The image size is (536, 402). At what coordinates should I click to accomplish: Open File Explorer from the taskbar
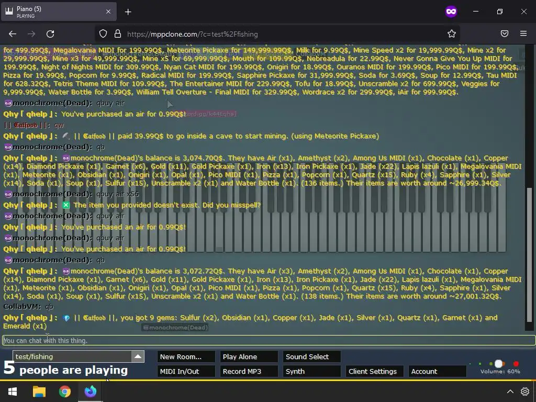[x=39, y=392]
